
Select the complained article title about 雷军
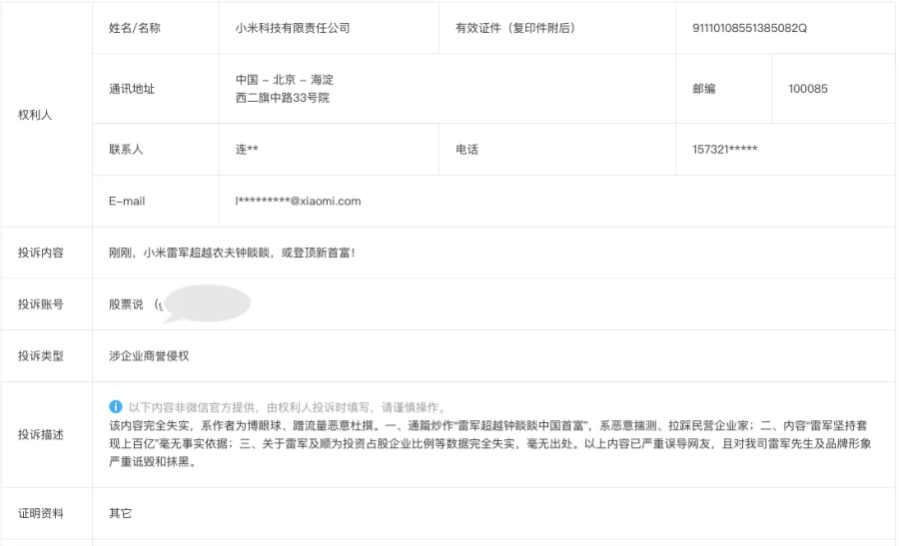click(232, 253)
